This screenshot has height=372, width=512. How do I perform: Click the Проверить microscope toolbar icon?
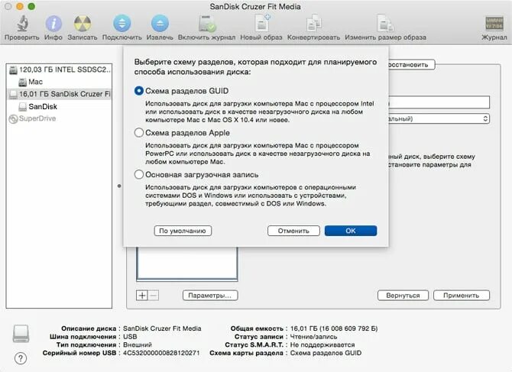coord(22,24)
